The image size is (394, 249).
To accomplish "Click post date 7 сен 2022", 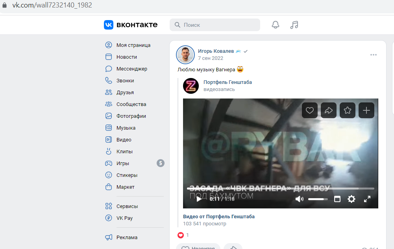I will [211, 58].
